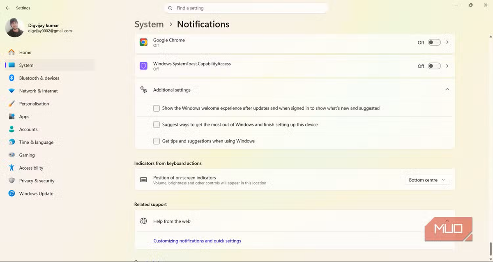Toggle Google Chrome notifications on
The height and width of the screenshot is (262, 493).
pyautogui.click(x=434, y=42)
